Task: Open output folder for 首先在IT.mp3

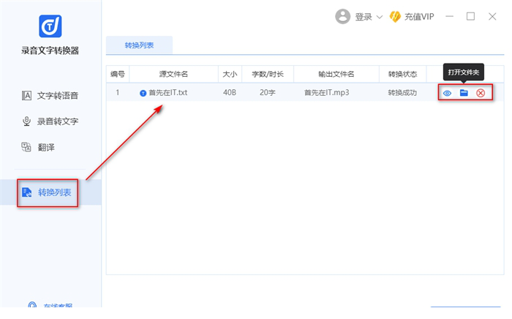Action: point(464,93)
